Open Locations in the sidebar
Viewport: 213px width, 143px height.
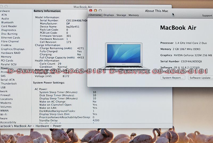(x=6, y=99)
